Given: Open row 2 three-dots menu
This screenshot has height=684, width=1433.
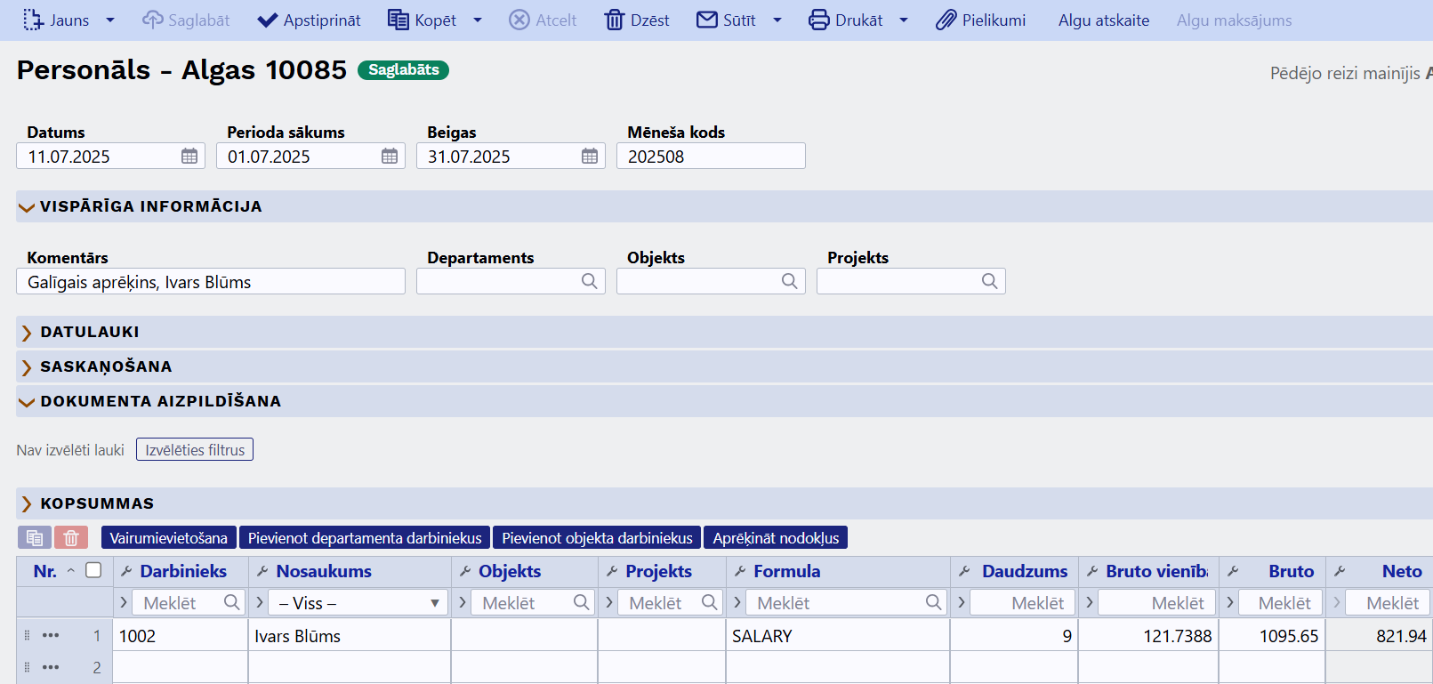Looking at the screenshot, I should [x=51, y=667].
